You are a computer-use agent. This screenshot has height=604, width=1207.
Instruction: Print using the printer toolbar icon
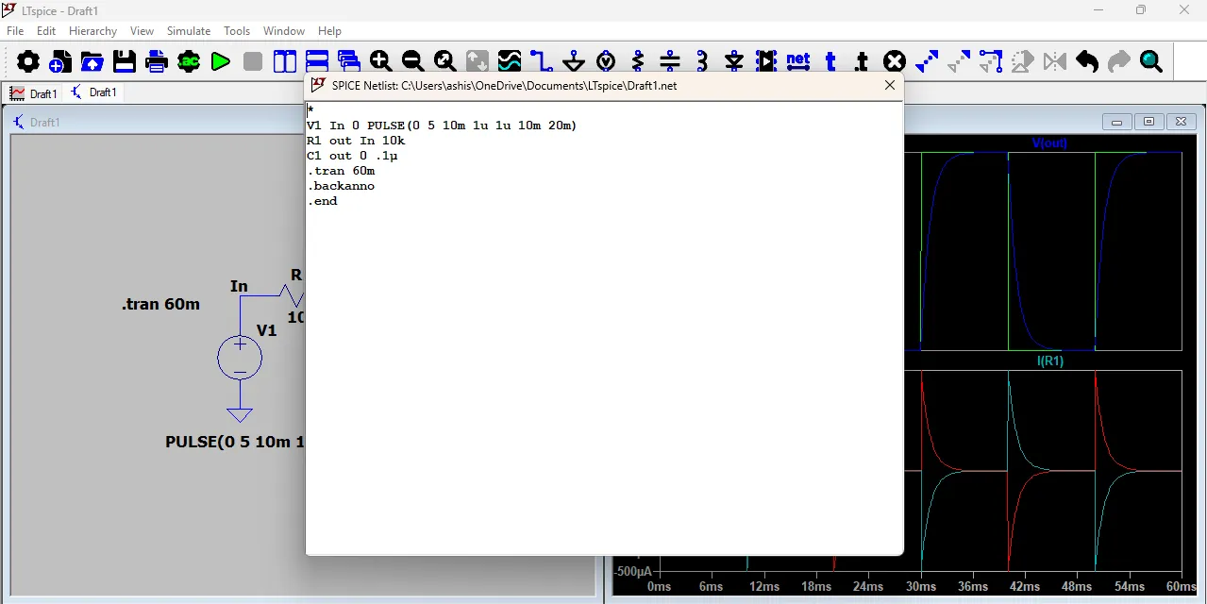tap(157, 61)
